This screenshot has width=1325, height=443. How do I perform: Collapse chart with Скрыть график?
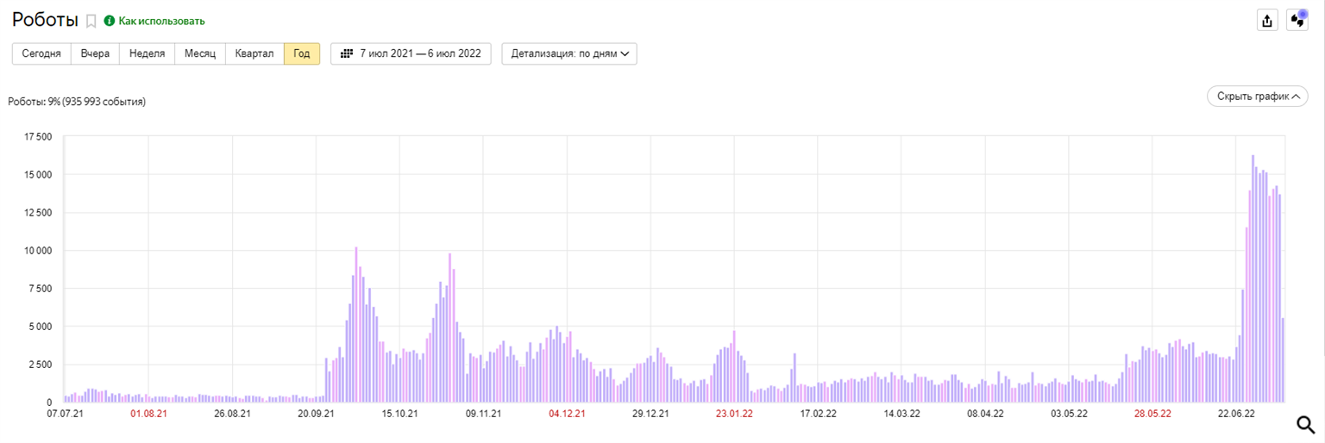tap(1257, 97)
